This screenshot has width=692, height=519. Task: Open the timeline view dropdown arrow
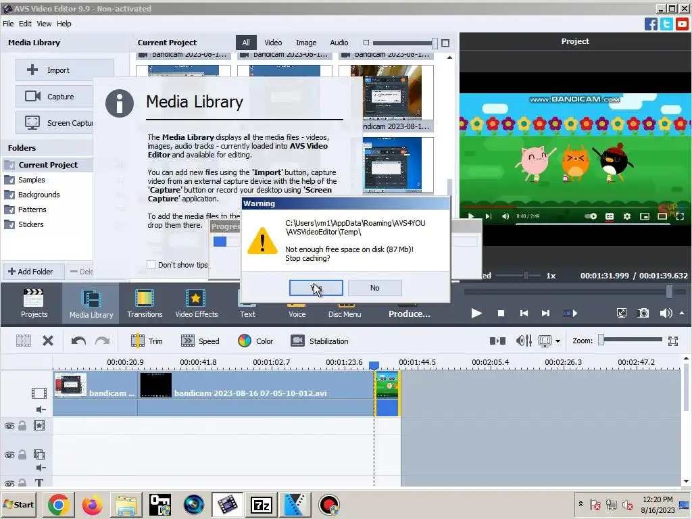(x=558, y=341)
